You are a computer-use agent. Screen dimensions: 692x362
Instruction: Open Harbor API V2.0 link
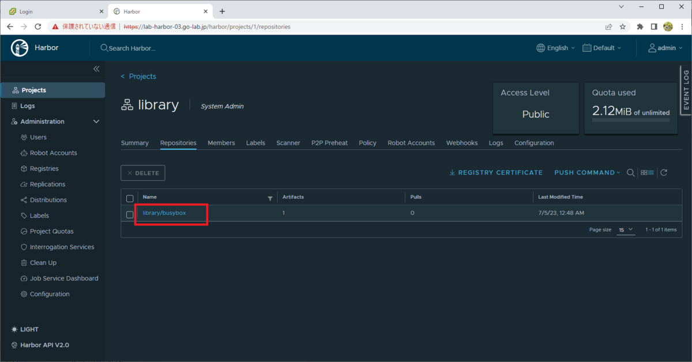click(x=40, y=345)
